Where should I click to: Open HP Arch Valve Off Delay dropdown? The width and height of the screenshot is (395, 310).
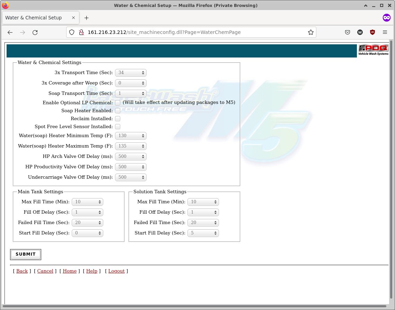[x=131, y=156]
